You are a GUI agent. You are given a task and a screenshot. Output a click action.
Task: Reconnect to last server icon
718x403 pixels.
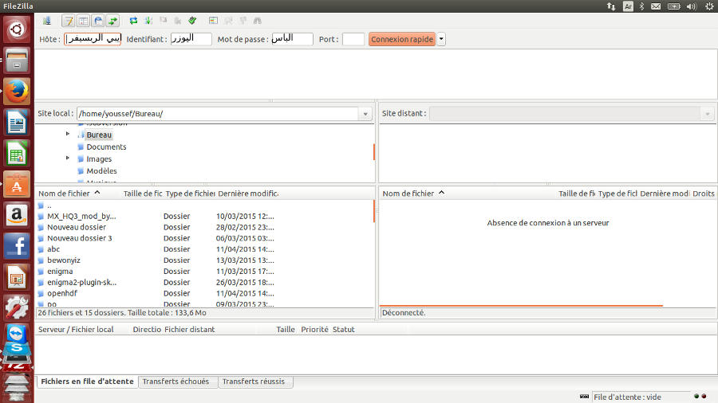coord(192,21)
